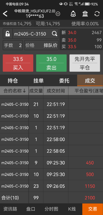Open the 分时图 bottom tab
Screen dimensions: 103x215
tap(51, 209)
